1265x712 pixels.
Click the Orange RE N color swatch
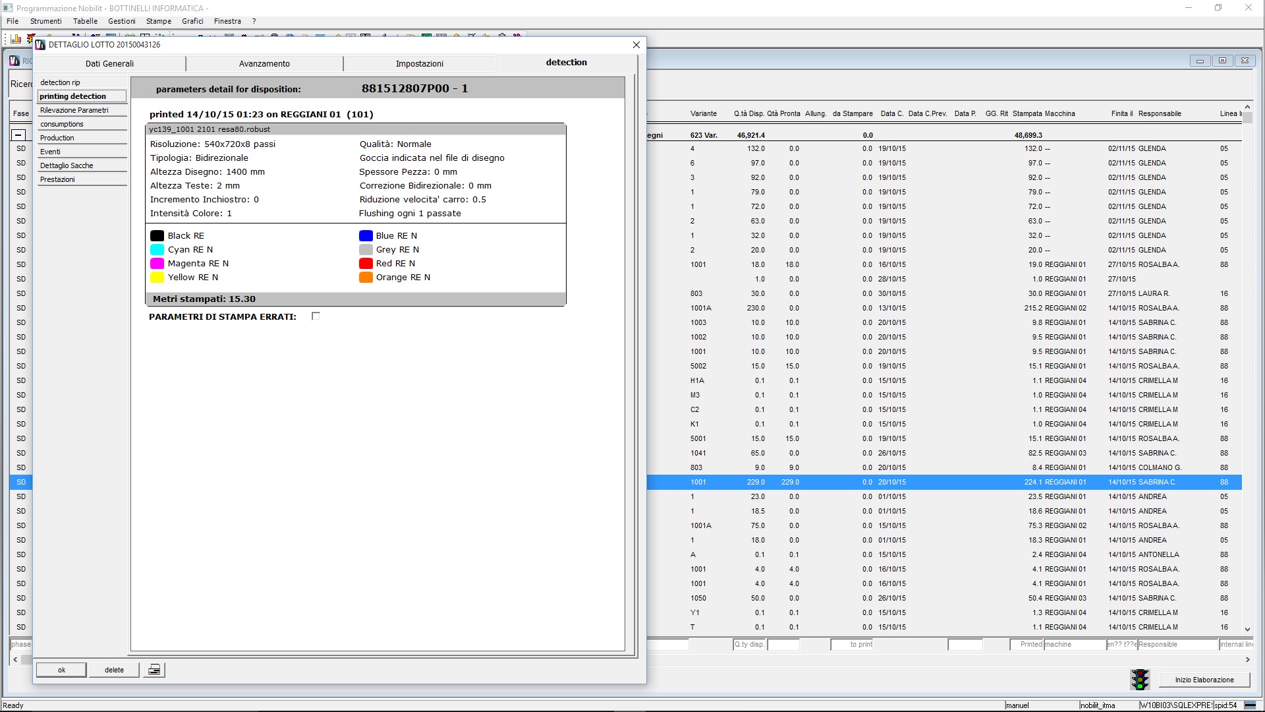coord(366,278)
